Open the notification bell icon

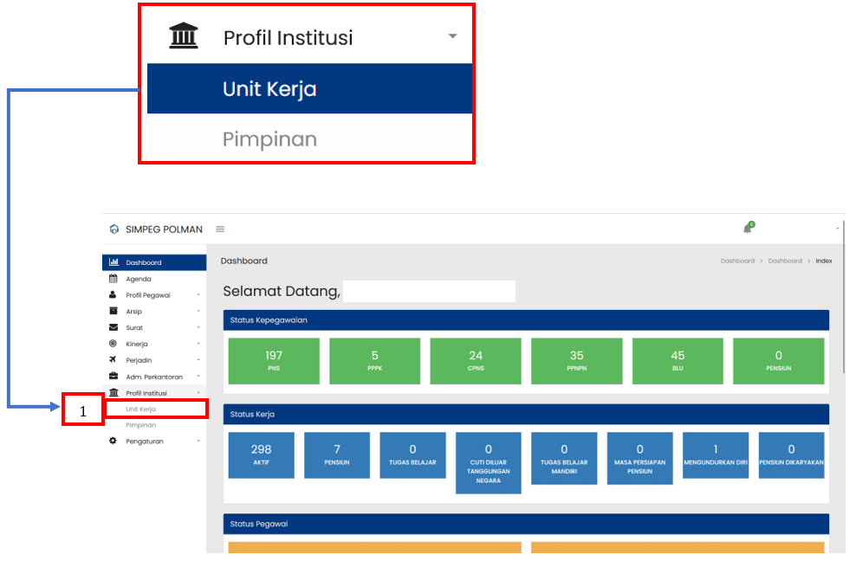coord(747,229)
